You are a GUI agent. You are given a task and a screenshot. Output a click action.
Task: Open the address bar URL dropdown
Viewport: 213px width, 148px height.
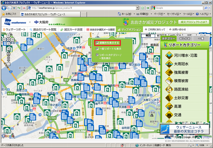(137, 8)
